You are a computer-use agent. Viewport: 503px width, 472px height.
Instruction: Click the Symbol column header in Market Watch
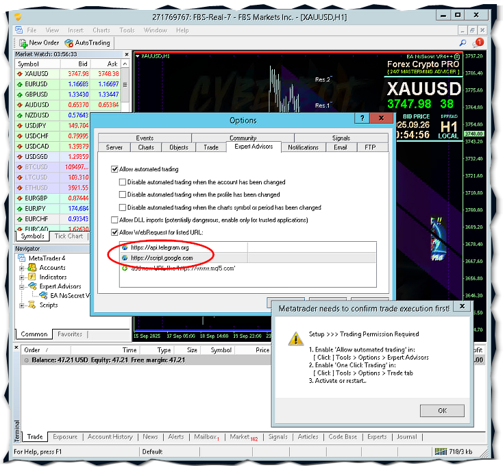pos(38,64)
